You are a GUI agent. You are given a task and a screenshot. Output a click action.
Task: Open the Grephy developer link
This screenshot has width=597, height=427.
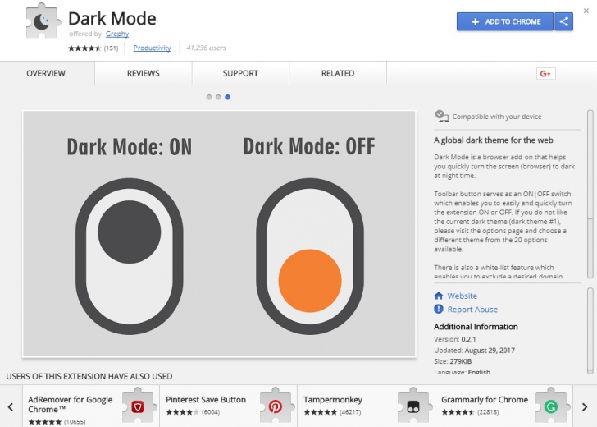click(117, 34)
